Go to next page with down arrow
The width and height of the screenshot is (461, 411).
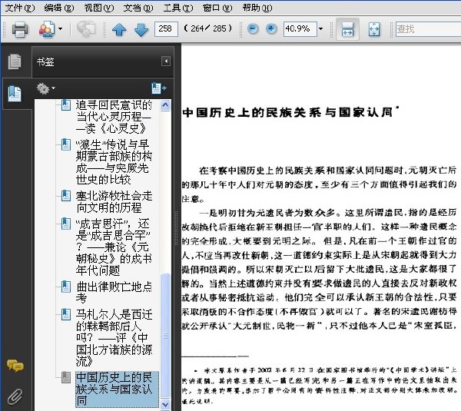tap(141, 29)
